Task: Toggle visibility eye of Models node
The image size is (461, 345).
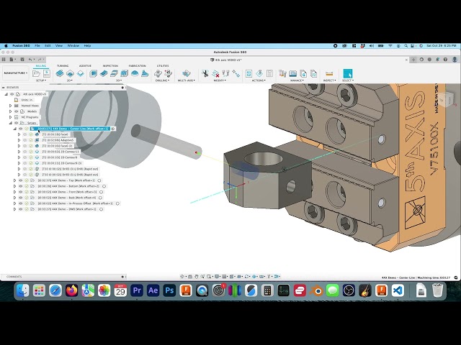Action: click(17, 111)
